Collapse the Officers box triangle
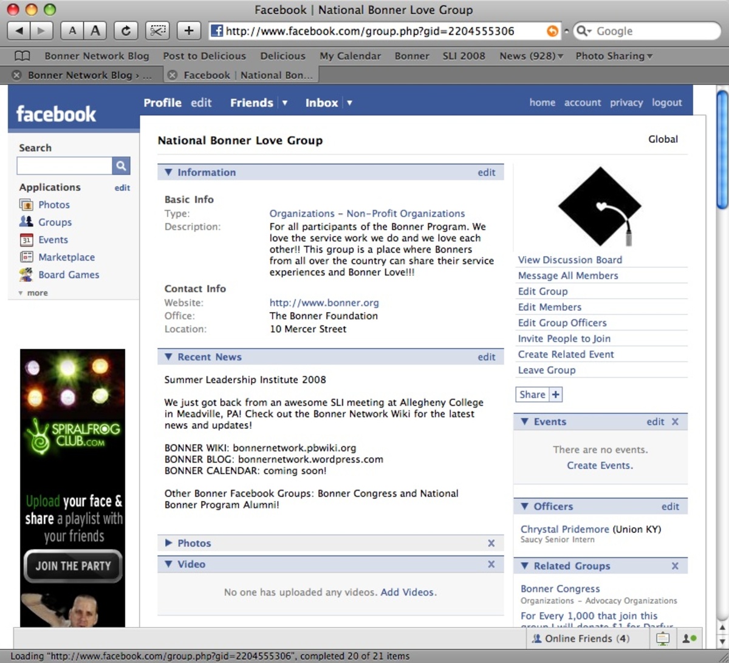 coord(524,506)
